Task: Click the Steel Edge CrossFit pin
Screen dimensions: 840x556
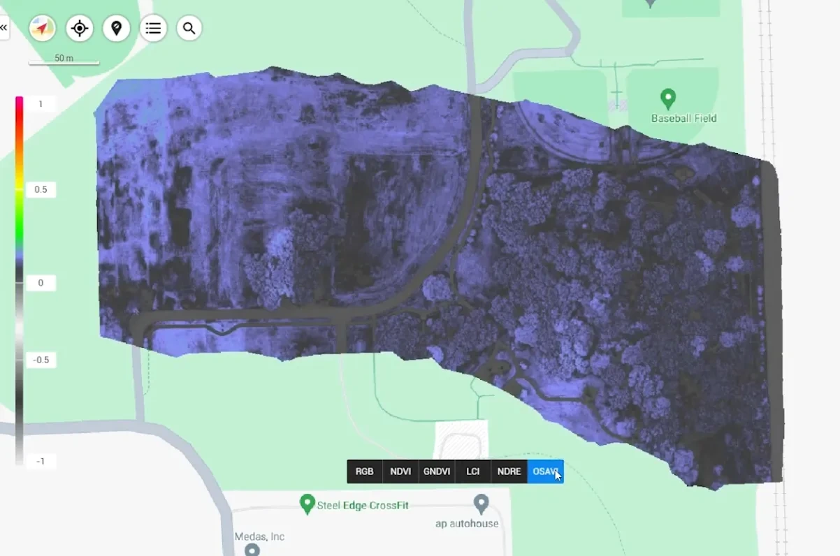Action: coord(307,504)
